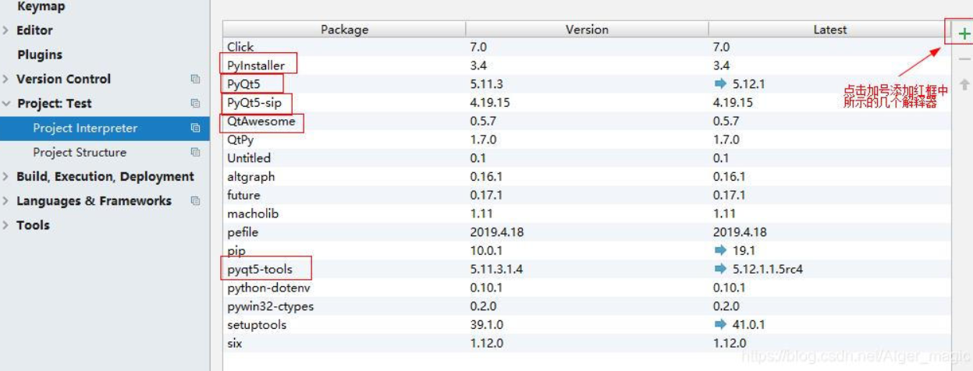
Task: Click the copy icon beside Project Interpreter
Action: coord(195,128)
